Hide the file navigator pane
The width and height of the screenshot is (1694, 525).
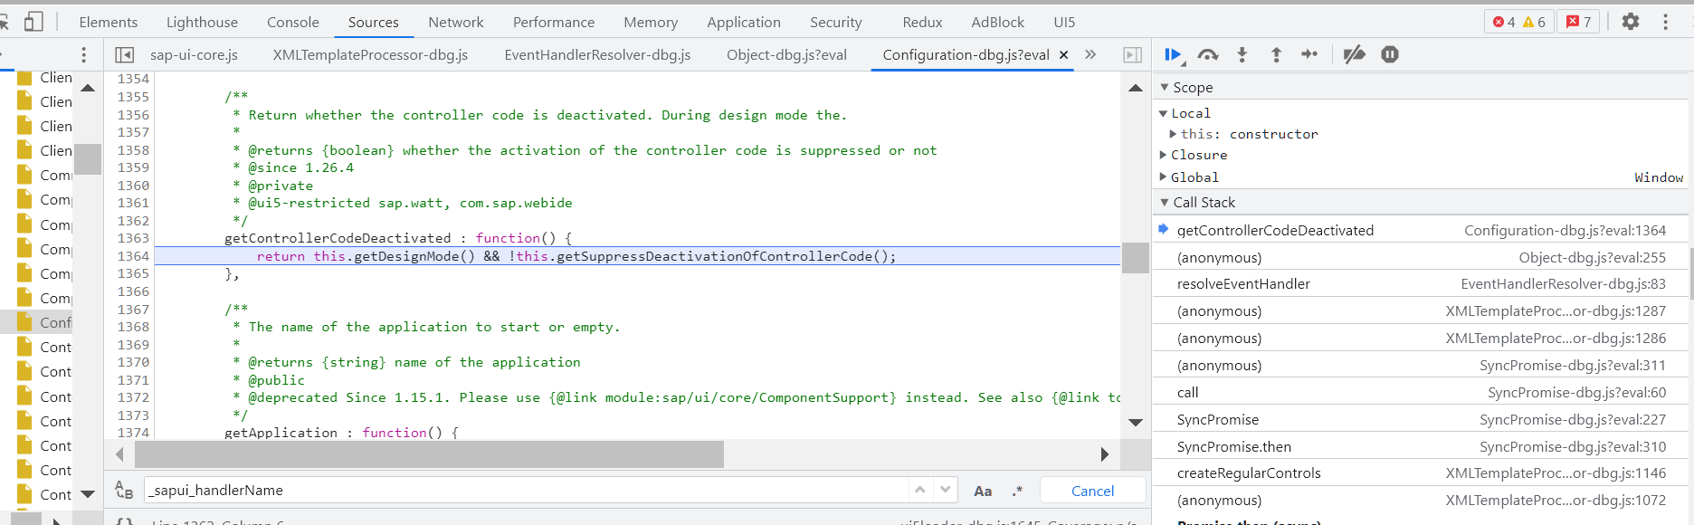pos(125,55)
